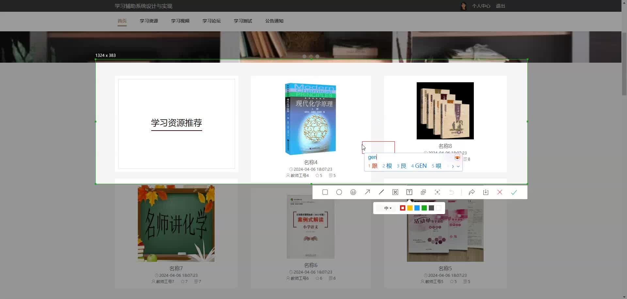
Task: Select the mosaic blur tool
Action: (395, 192)
